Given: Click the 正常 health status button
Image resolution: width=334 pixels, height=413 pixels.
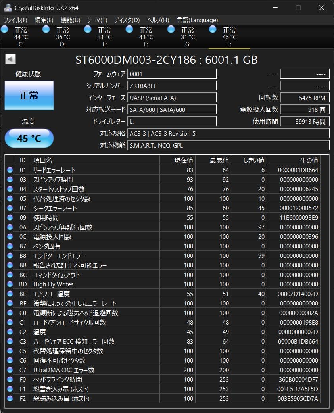Looking at the screenshot, I should (29, 96).
